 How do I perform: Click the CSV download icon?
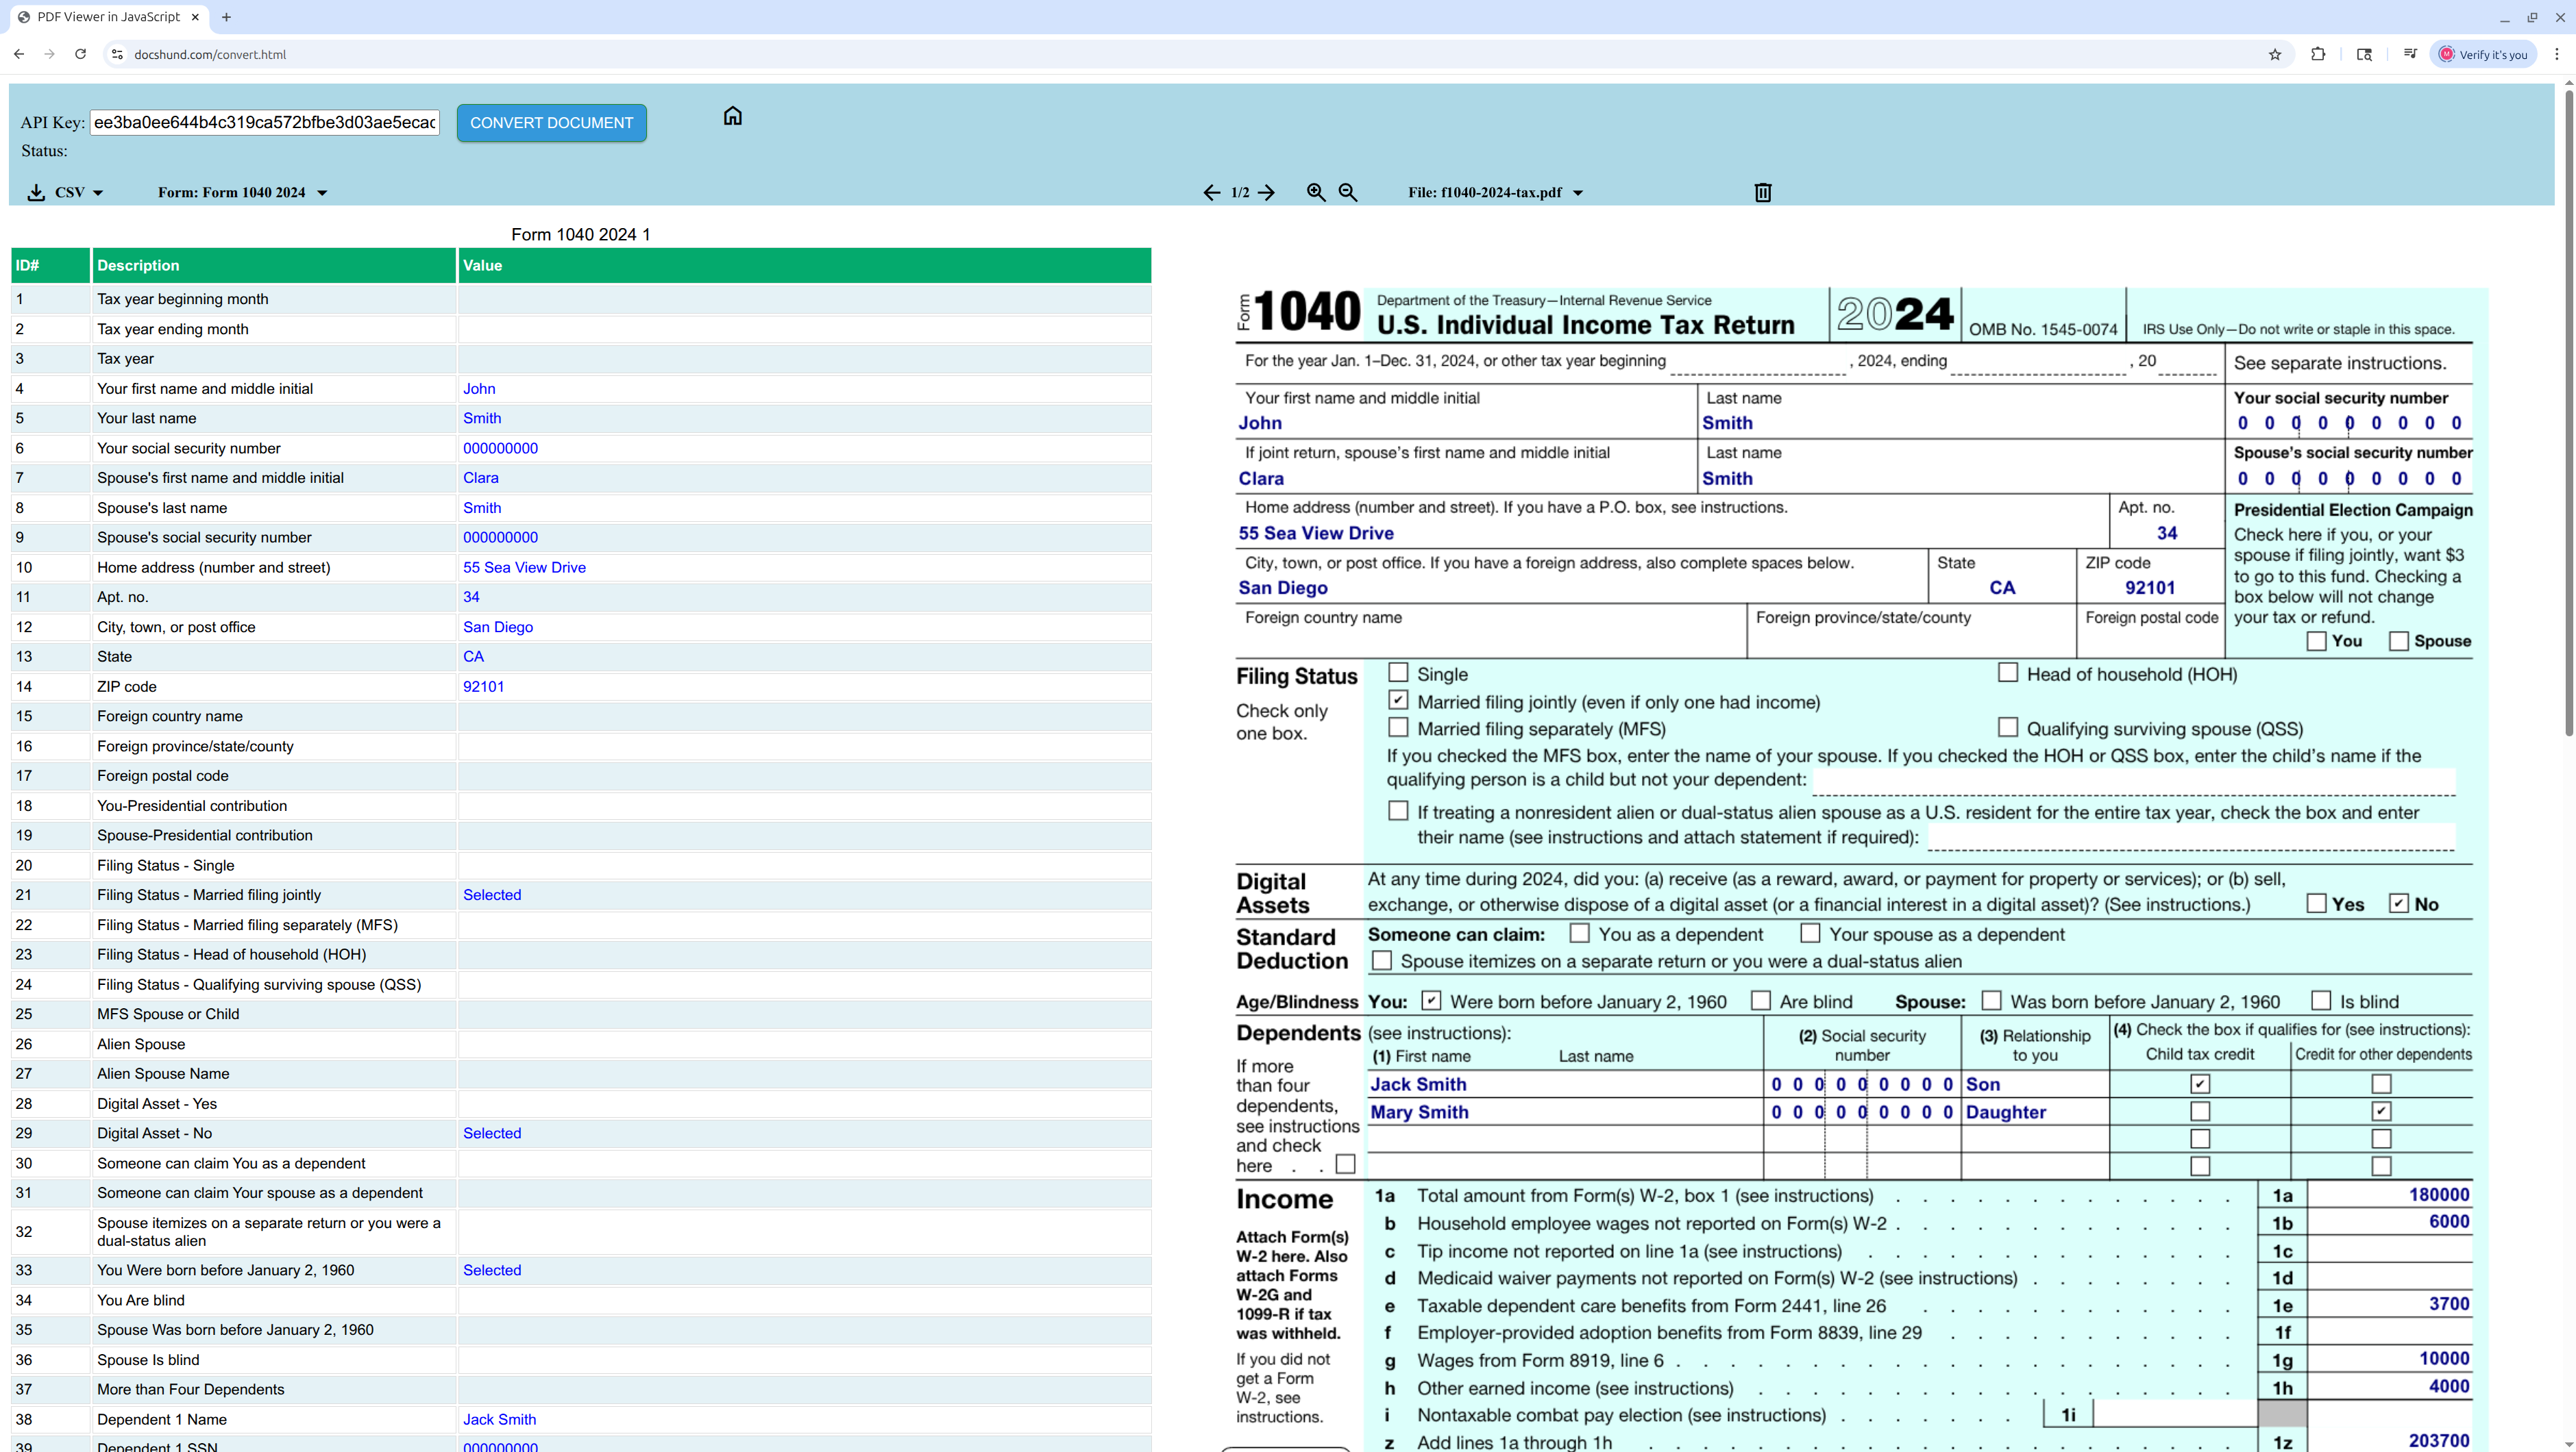tap(36, 192)
